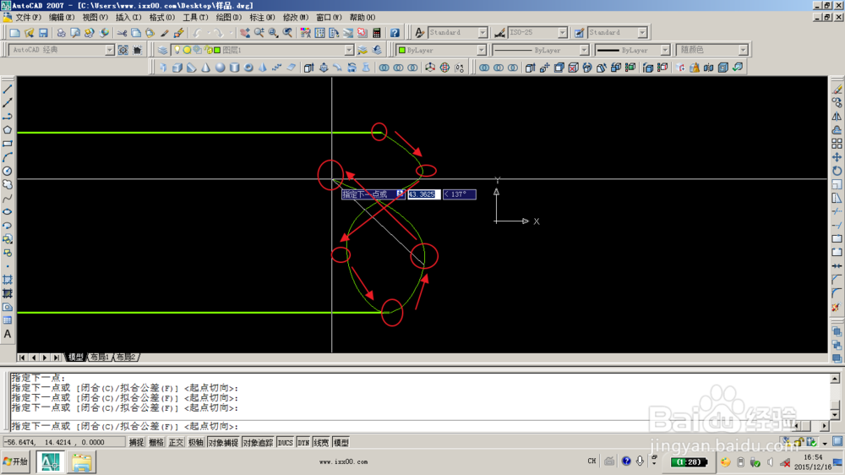This screenshot has width=845, height=475.
Task: Click the dynamic input distance field 43.3625
Action: pyautogui.click(x=424, y=194)
